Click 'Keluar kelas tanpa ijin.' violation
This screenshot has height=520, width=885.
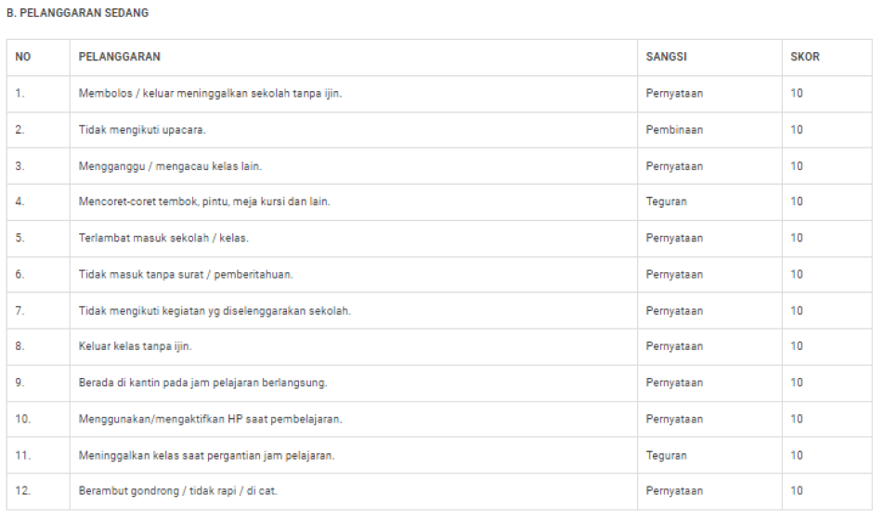click(x=135, y=346)
